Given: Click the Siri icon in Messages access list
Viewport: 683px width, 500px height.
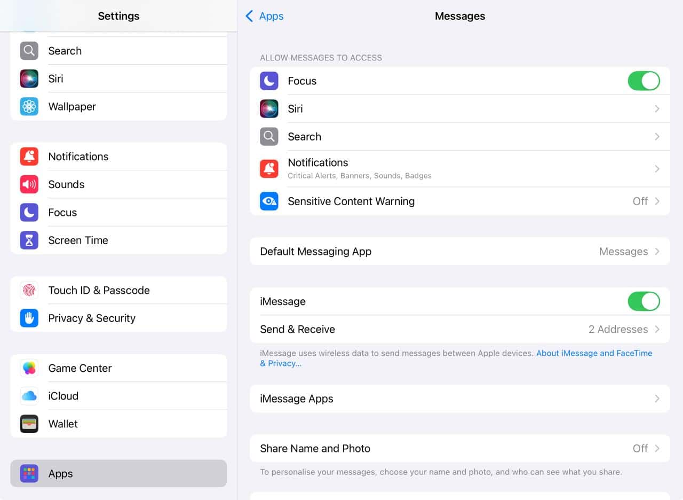Looking at the screenshot, I should point(269,108).
